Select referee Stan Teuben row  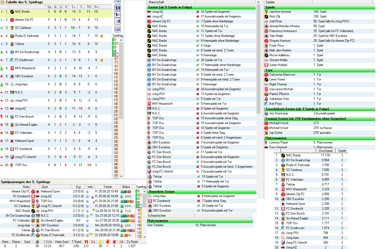200,225
